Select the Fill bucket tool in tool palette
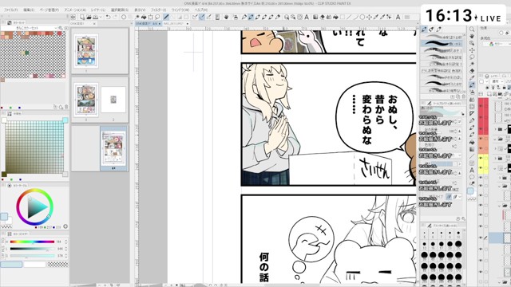The height and width of the screenshot is (287, 511). [472, 142]
